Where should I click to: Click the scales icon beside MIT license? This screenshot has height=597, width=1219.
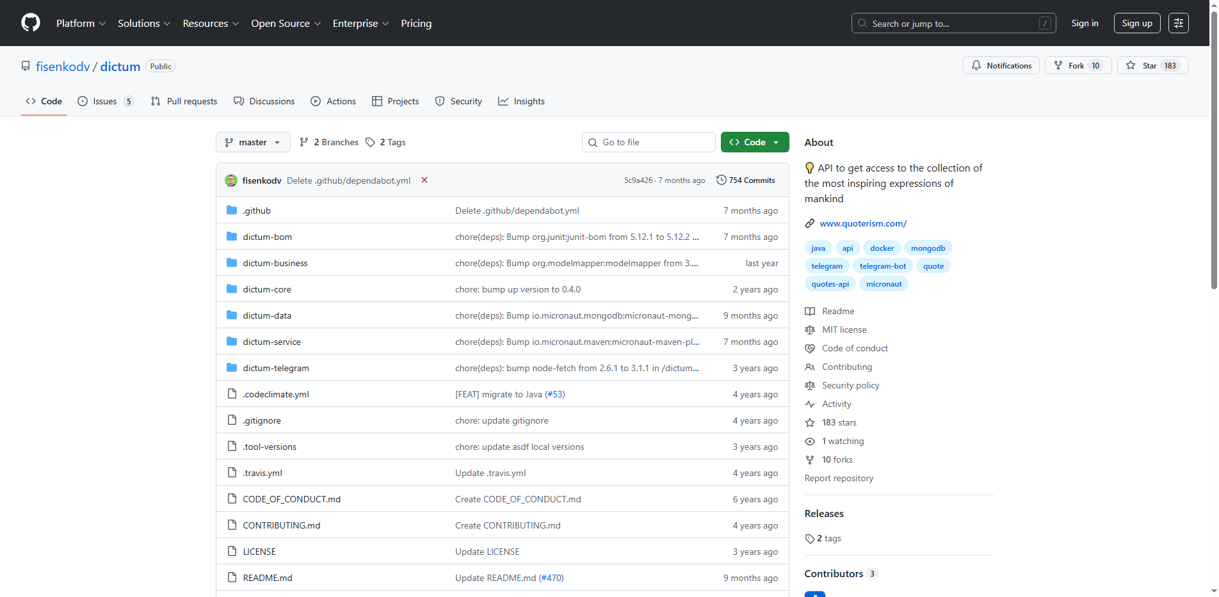tap(810, 330)
